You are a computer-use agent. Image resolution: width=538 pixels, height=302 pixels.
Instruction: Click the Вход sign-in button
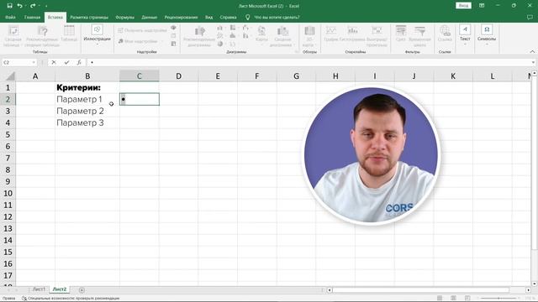pos(463,6)
